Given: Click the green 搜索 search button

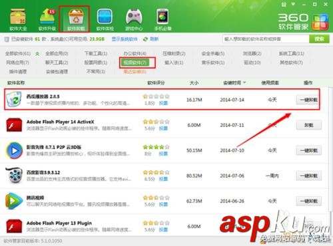Looking at the screenshot, I should [319, 39].
